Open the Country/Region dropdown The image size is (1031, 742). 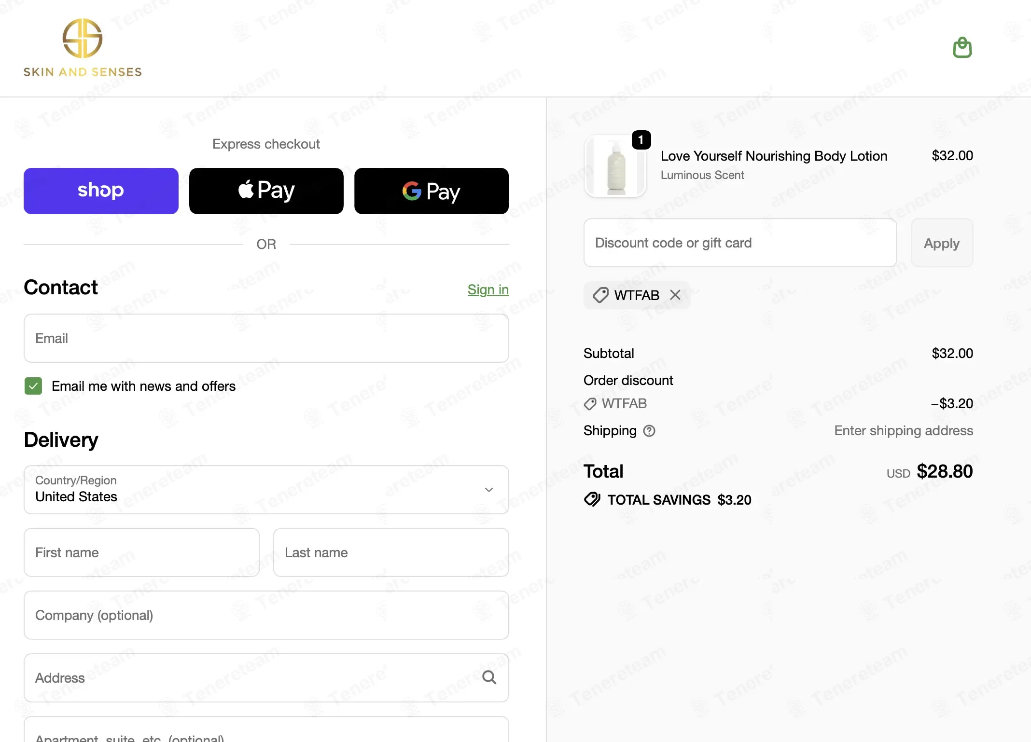(x=266, y=490)
